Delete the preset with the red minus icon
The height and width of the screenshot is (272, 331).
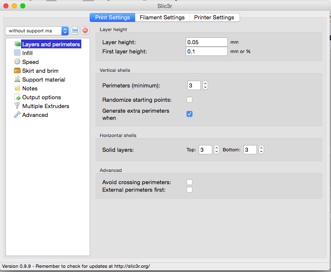pos(85,31)
